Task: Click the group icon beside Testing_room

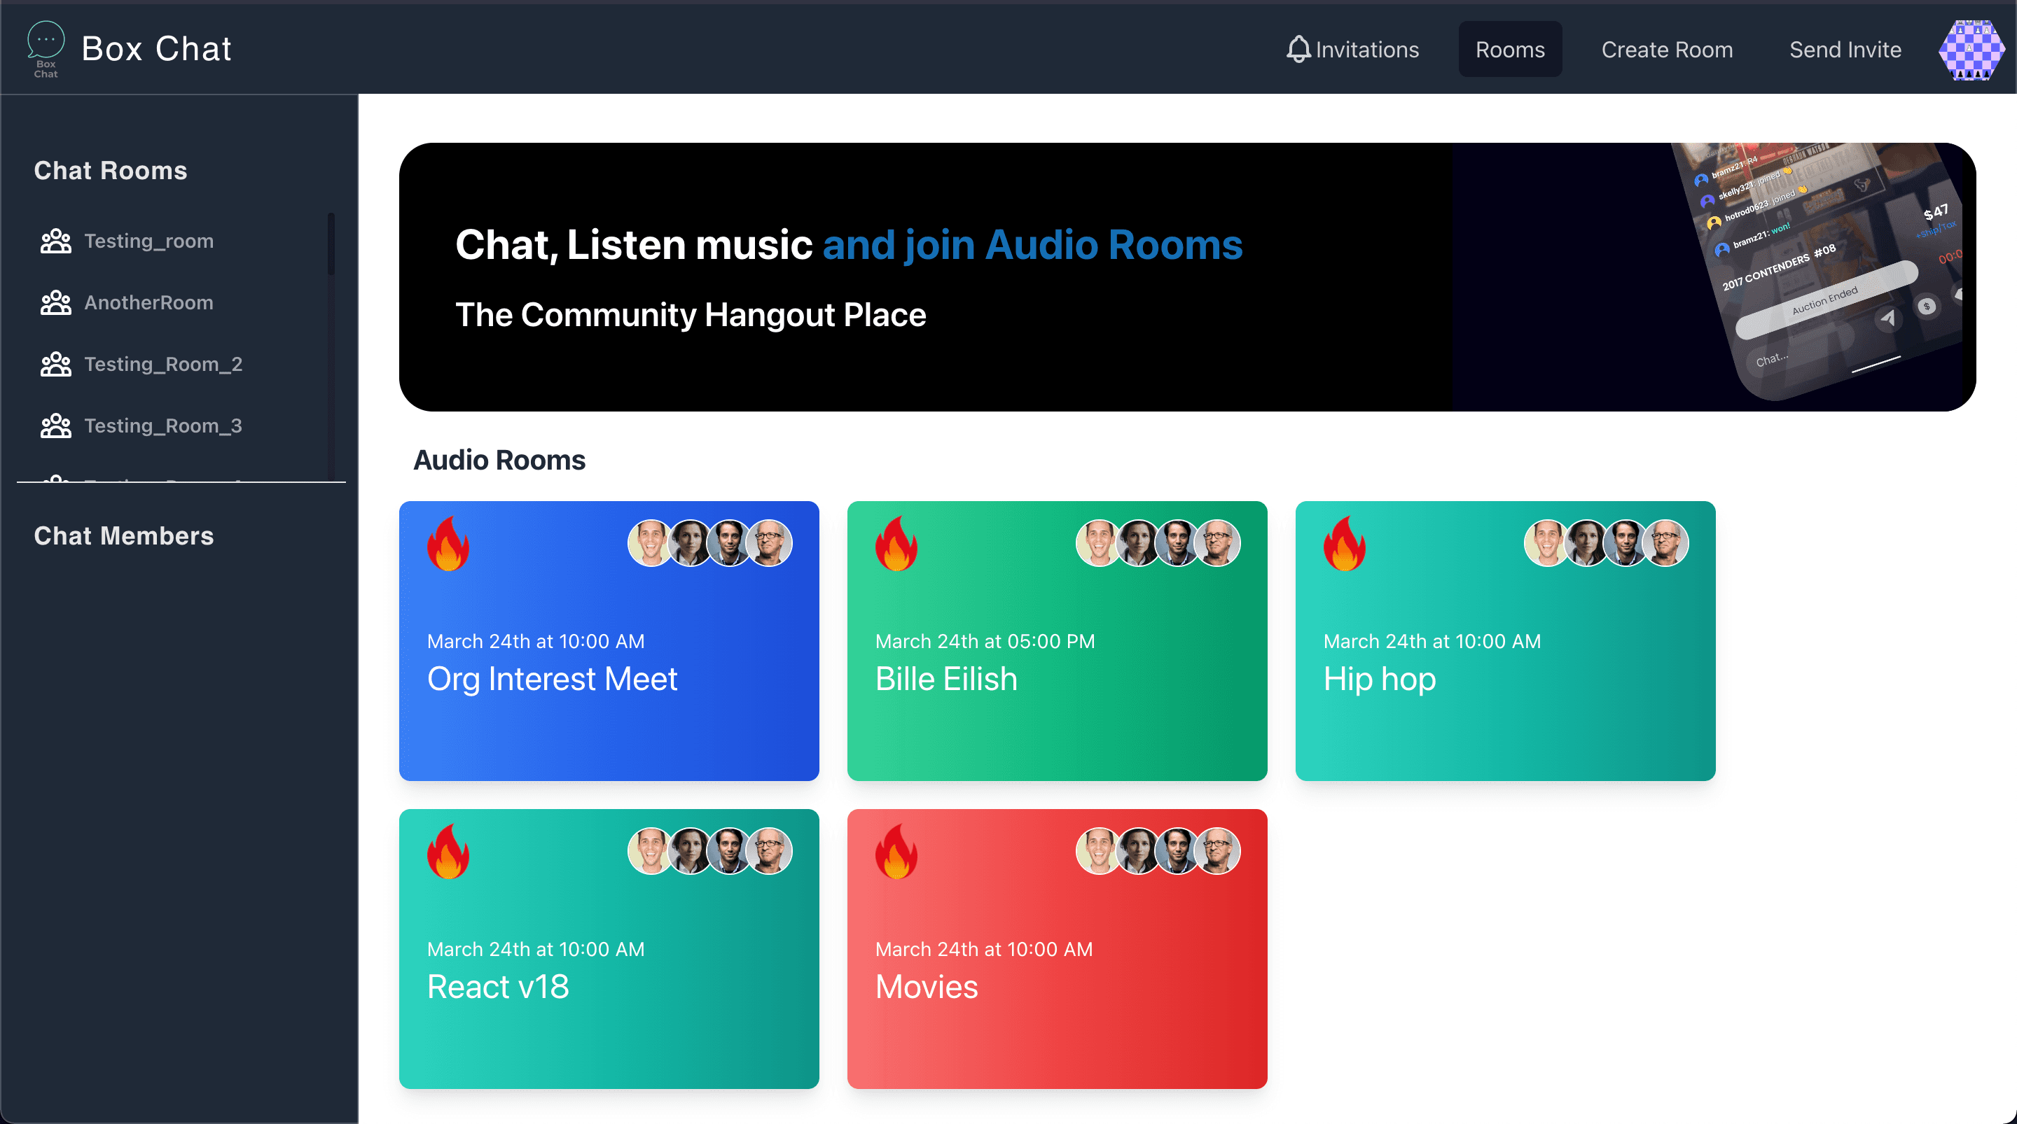Action: (55, 241)
